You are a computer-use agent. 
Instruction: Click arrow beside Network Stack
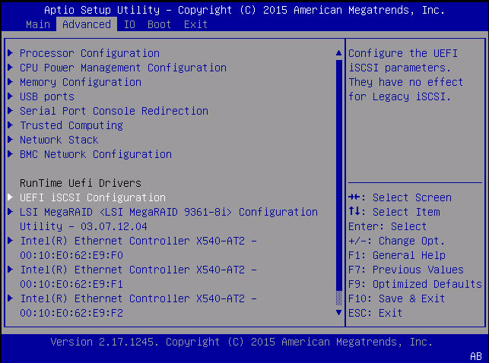pos(11,140)
